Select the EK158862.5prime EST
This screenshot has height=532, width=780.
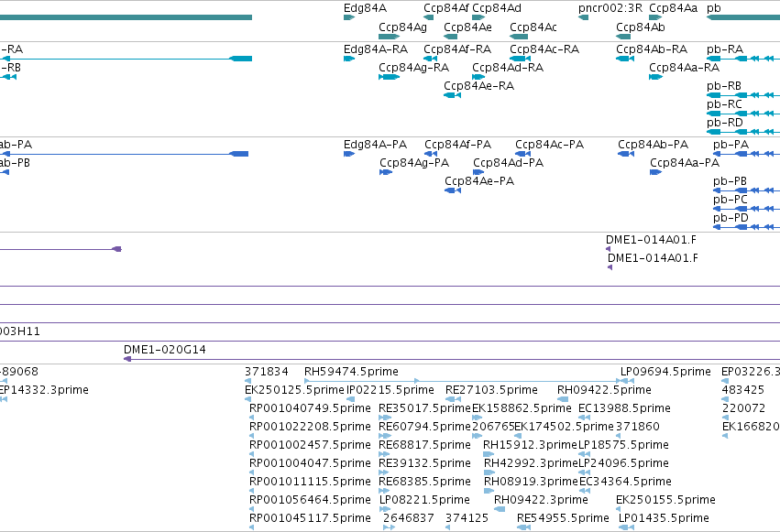(x=477, y=418)
